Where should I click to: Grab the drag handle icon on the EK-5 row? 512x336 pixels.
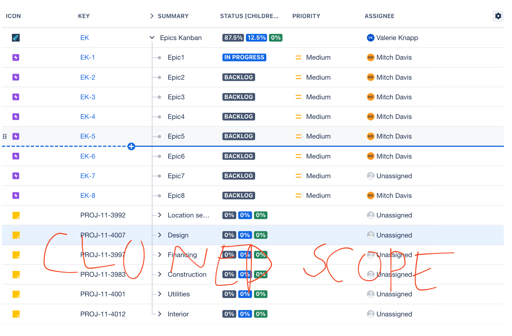click(5, 136)
